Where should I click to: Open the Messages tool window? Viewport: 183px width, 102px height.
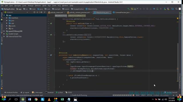(37, 92)
